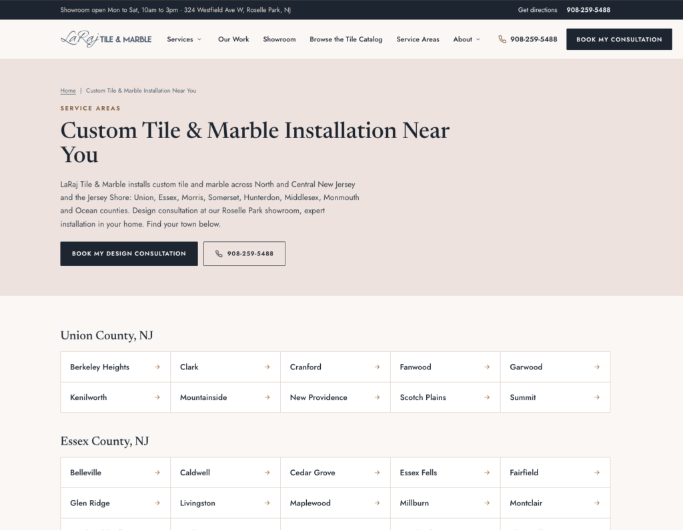Click the Essex County, NJ heading
This screenshot has width=683, height=530.
click(105, 441)
